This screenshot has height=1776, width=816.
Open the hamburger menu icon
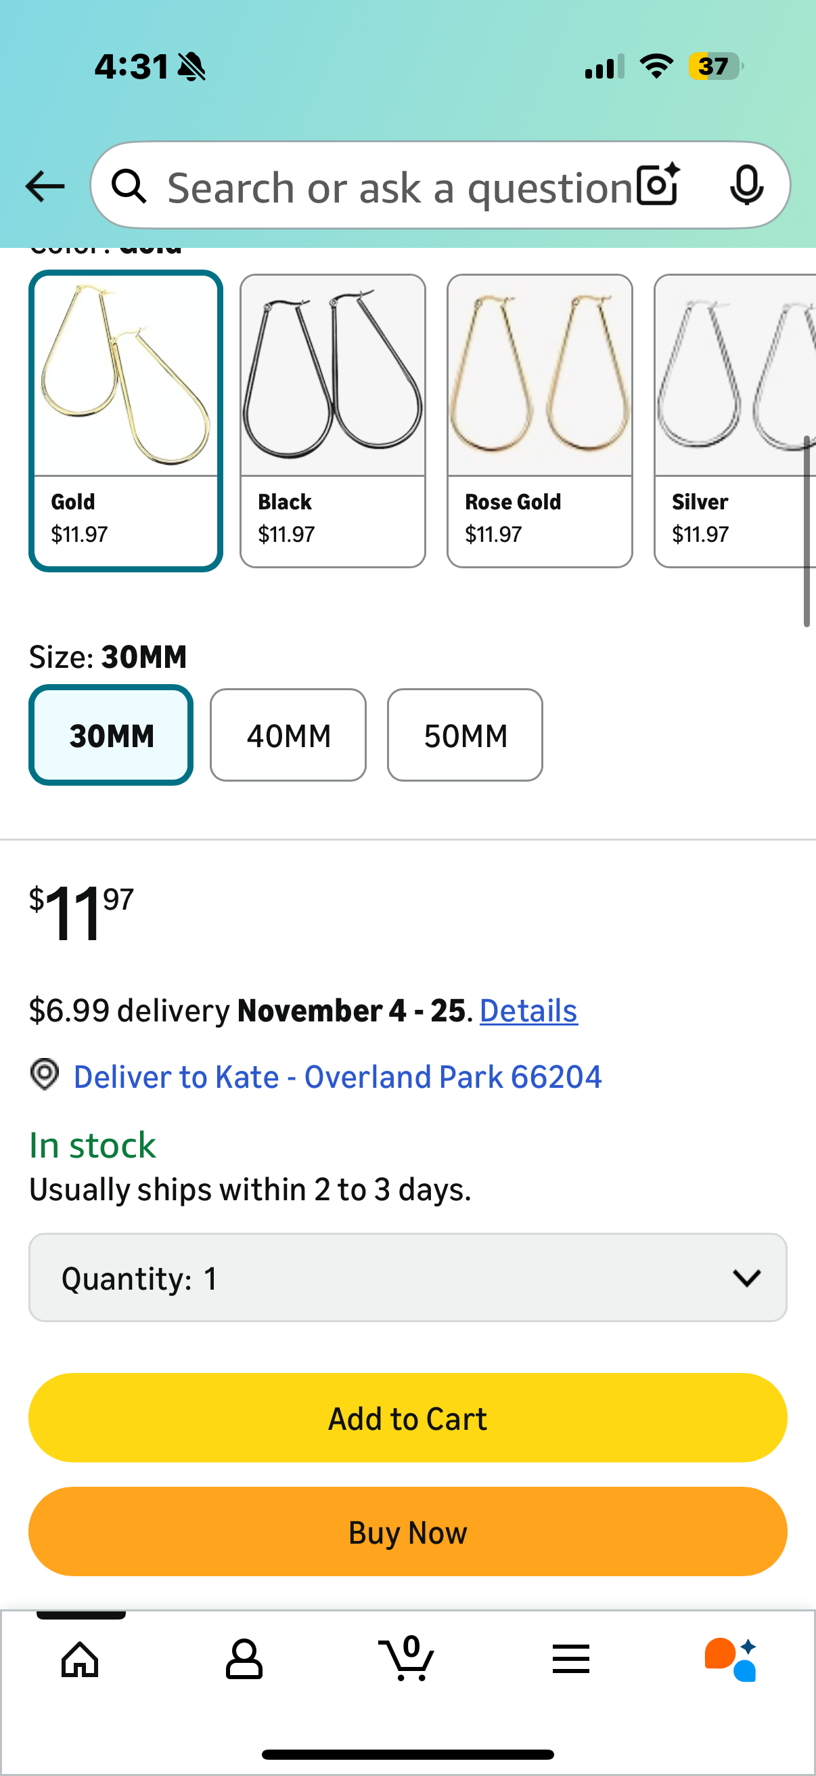(x=571, y=1658)
